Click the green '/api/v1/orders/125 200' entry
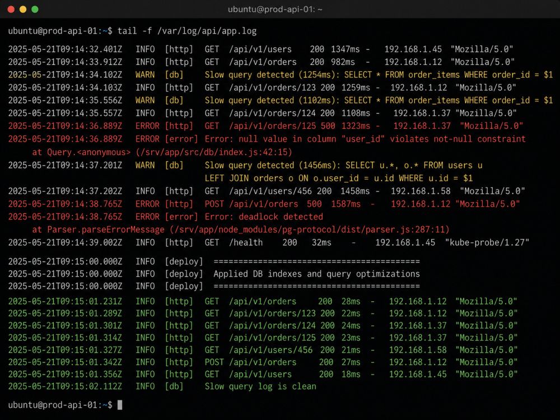 click(282, 338)
